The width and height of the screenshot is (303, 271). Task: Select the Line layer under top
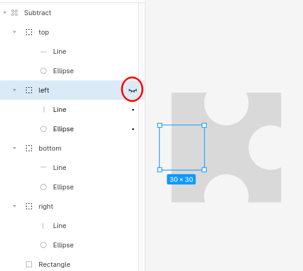pyautogui.click(x=60, y=51)
